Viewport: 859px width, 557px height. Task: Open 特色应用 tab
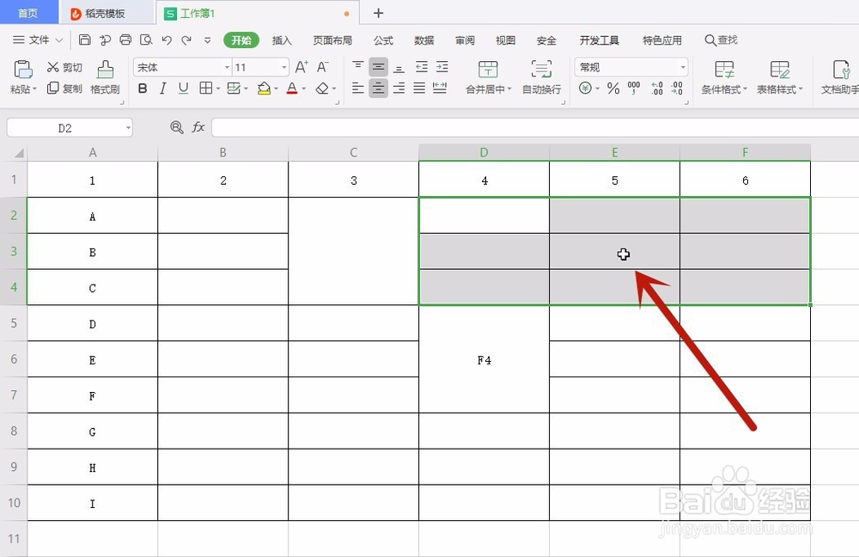(661, 40)
